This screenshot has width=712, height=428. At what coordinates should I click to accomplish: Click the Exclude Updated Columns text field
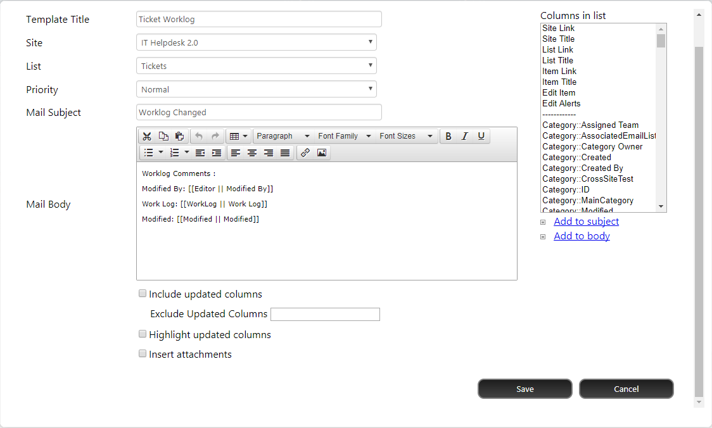[x=325, y=315]
